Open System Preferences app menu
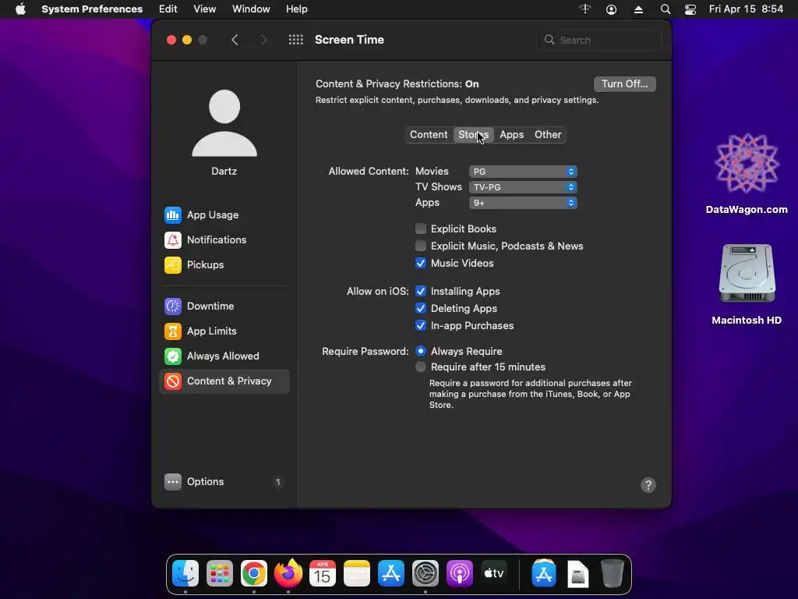Viewport: 798px width, 599px height. (92, 9)
